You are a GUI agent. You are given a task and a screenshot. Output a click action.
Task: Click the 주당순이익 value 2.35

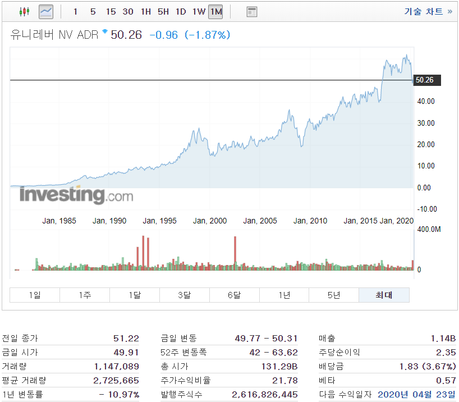[x=446, y=352]
